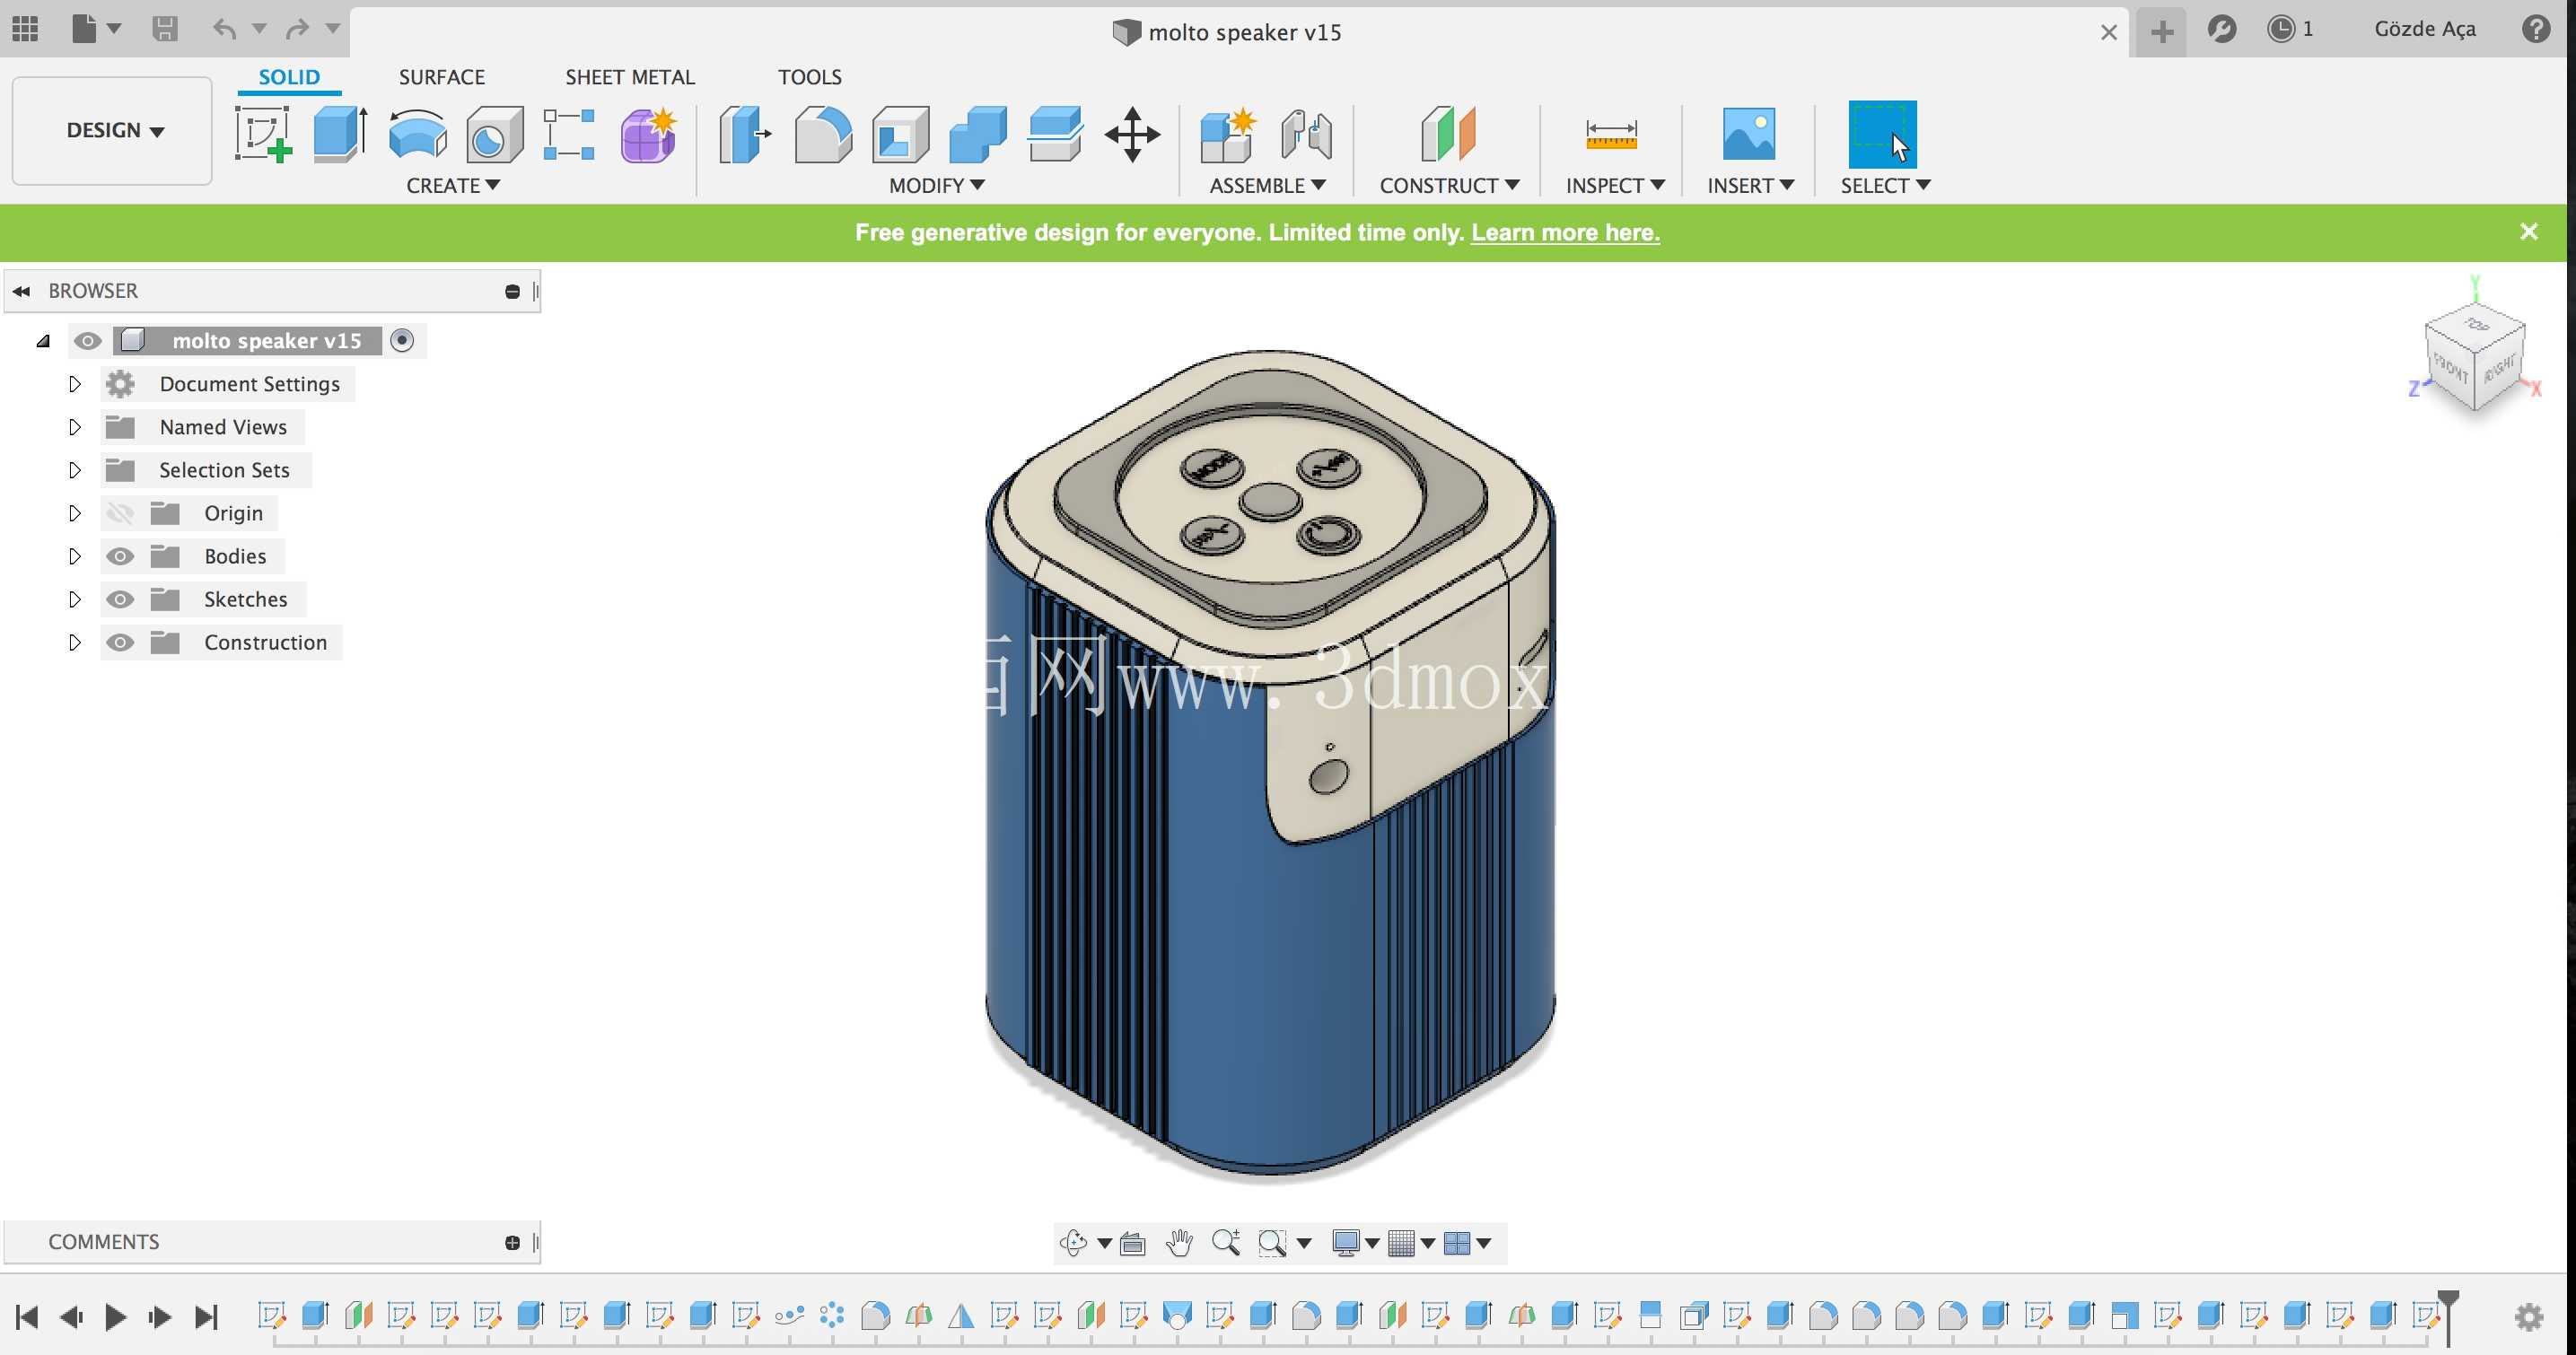The width and height of the screenshot is (2576, 1355).
Task: Expand the Bodies folder
Action: tap(74, 556)
